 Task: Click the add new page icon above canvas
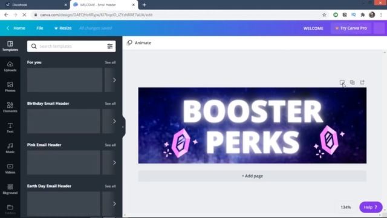click(x=362, y=82)
